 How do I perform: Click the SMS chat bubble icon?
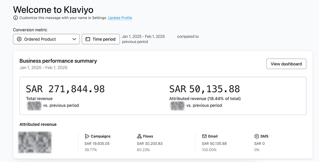[x=257, y=136]
